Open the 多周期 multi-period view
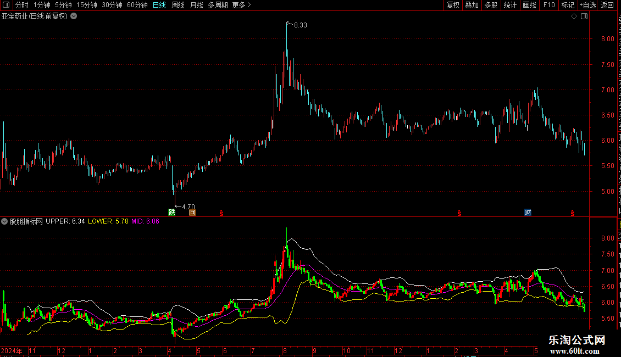This screenshot has height=357, width=621. tap(218, 5)
